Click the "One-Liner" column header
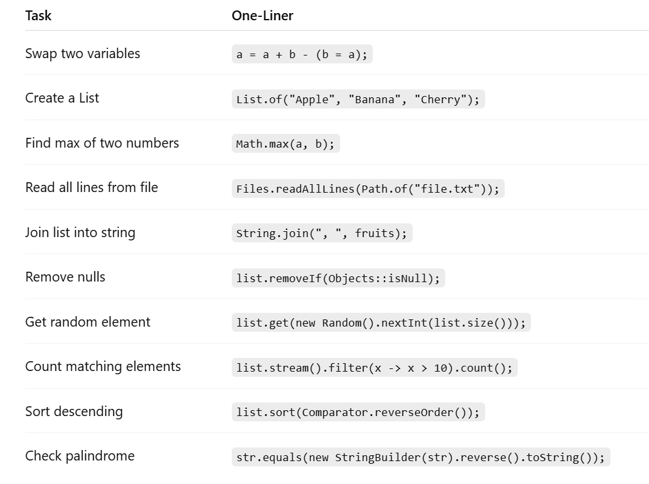Viewport: 649px width, 484px height. 262,16
